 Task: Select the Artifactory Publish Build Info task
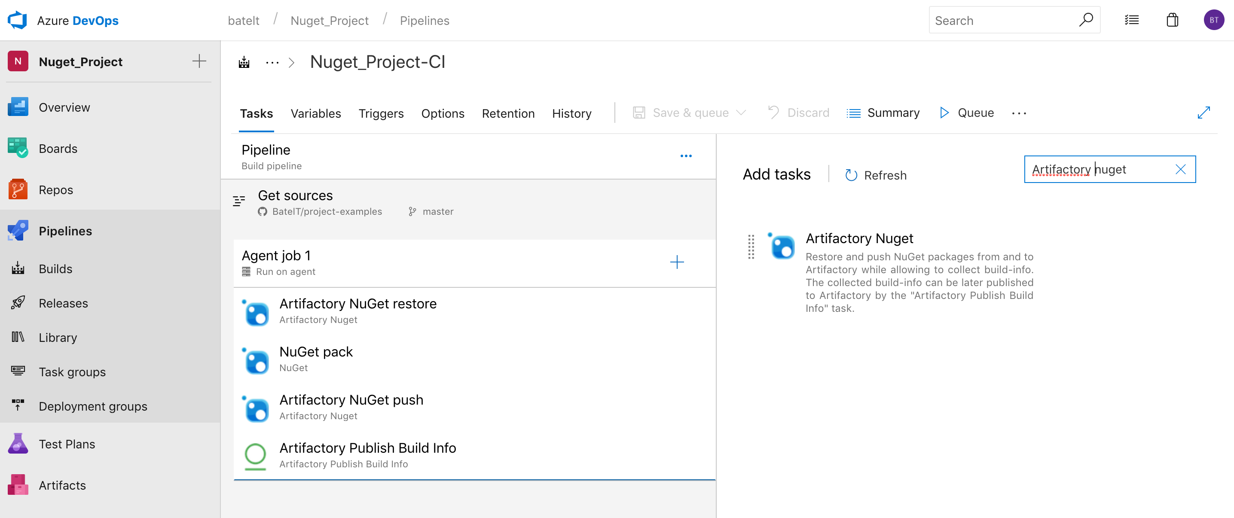coord(367,454)
